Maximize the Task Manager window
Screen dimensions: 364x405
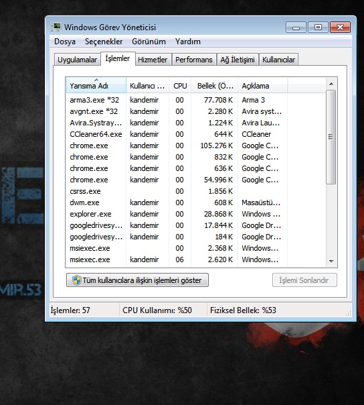point(318,27)
